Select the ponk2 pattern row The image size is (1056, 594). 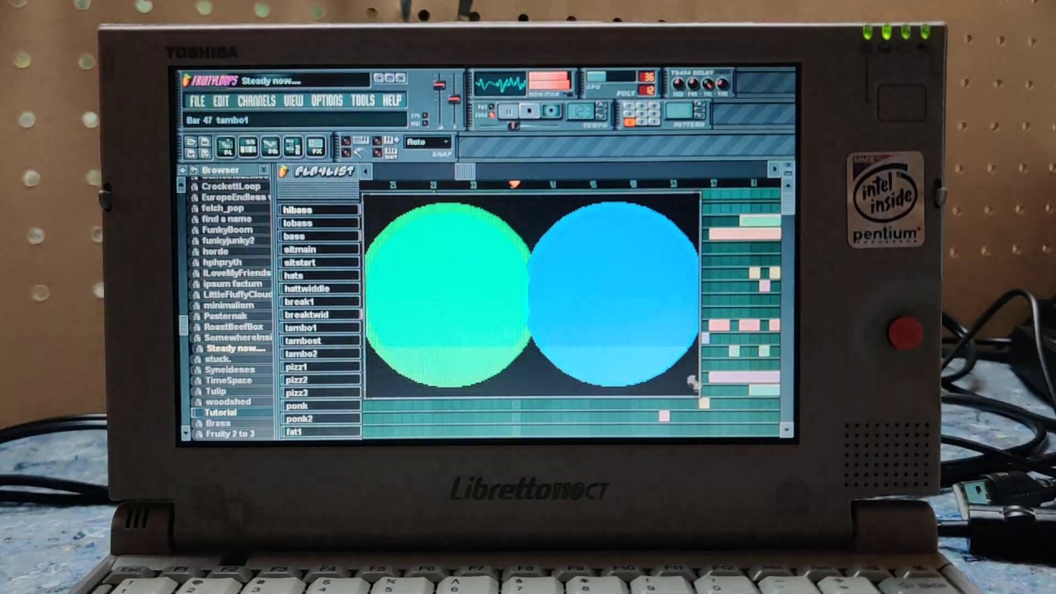[x=319, y=419]
